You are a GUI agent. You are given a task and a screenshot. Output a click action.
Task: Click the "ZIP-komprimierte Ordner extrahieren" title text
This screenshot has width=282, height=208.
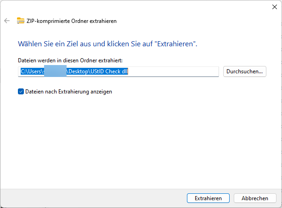click(72, 21)
